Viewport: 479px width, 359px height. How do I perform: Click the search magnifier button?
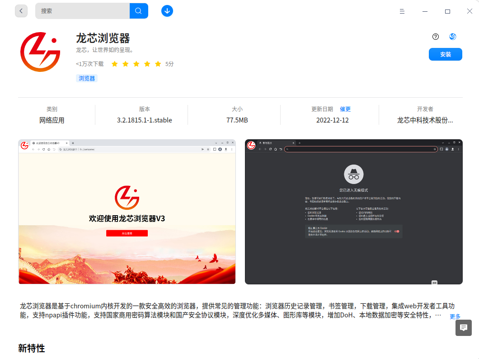tap(139, 11)
